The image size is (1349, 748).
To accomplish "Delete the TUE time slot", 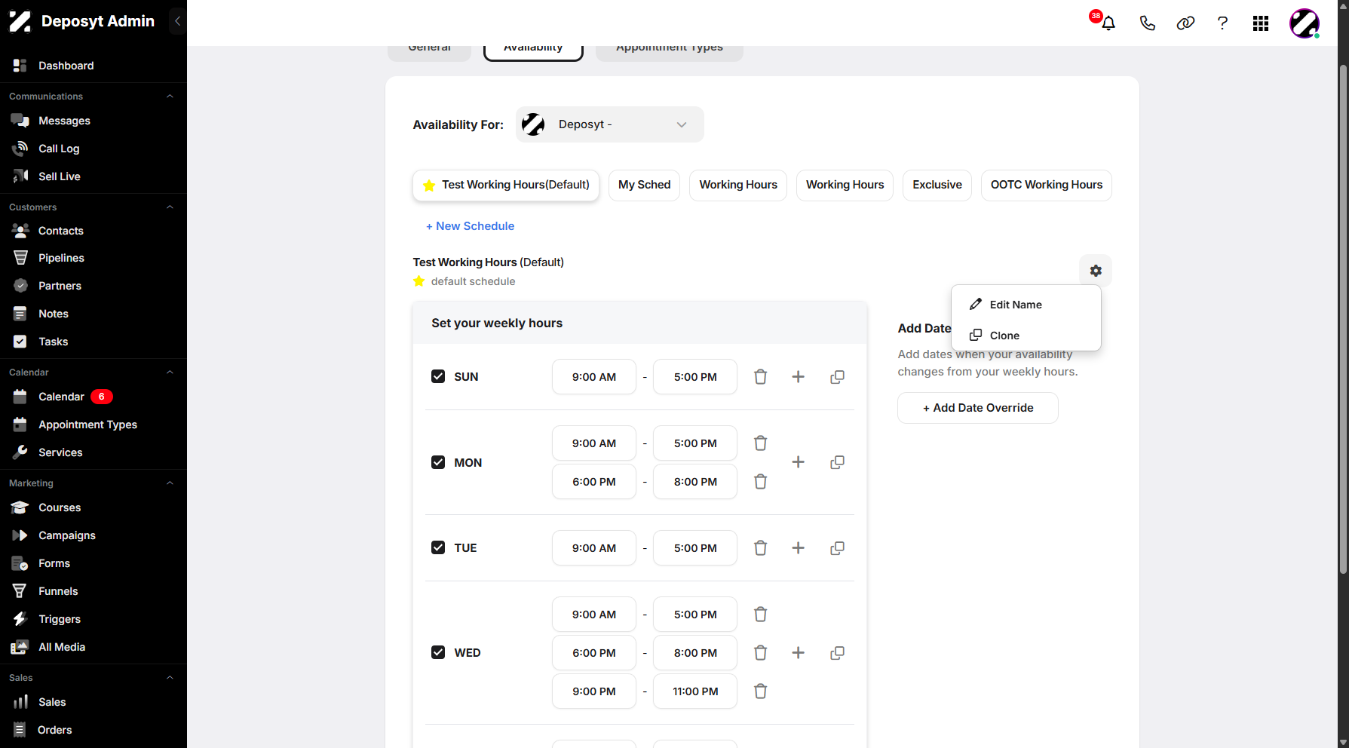I will (x=761, y=548).
